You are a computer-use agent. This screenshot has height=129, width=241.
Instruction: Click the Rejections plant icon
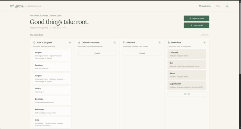coord(169,42)
